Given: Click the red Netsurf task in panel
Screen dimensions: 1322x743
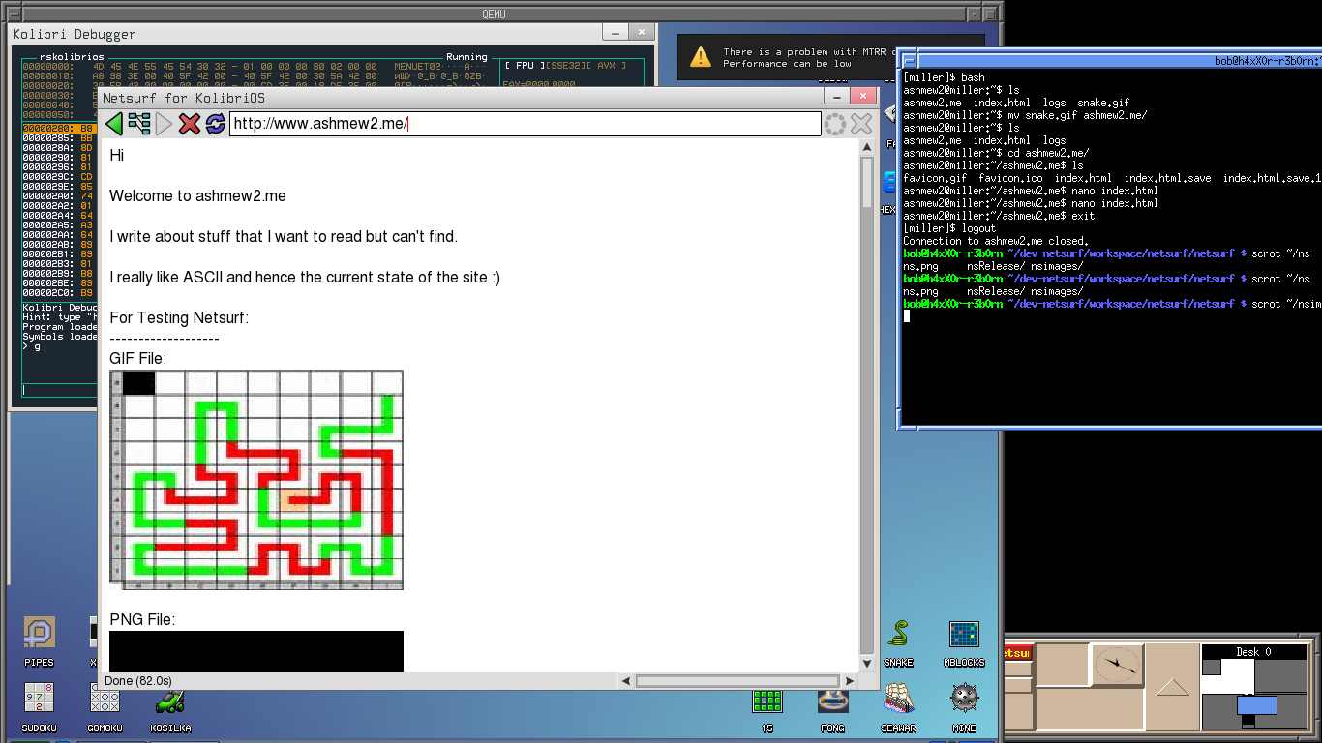Looking at the screenshot, I should [1018, 653].
